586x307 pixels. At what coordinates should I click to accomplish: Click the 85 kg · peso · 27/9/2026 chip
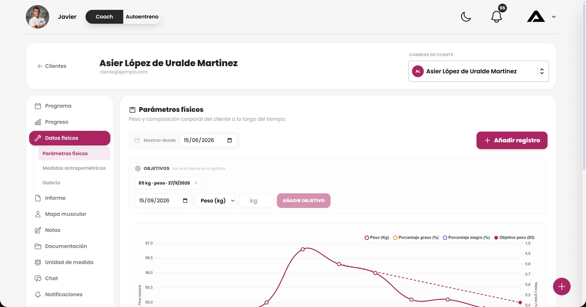point(168,183)
